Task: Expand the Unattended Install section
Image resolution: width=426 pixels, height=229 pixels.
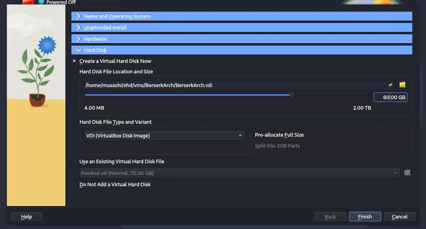Action: click(x=242, y=27)
